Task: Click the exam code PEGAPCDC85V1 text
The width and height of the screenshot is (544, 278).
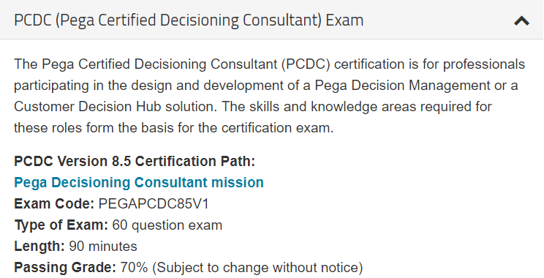Action: point(154,203)
